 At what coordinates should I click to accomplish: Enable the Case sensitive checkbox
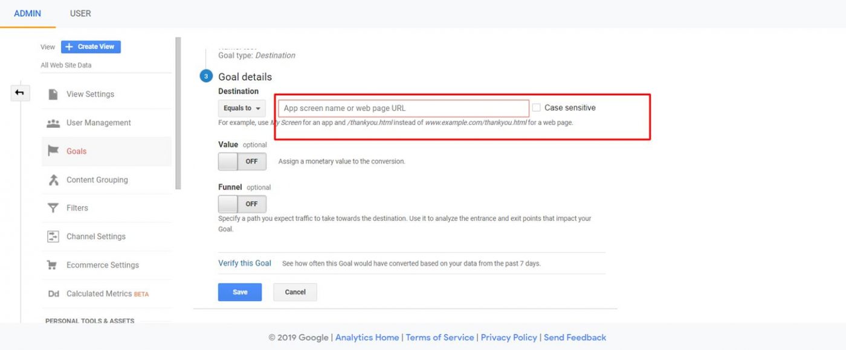point(536,107)
